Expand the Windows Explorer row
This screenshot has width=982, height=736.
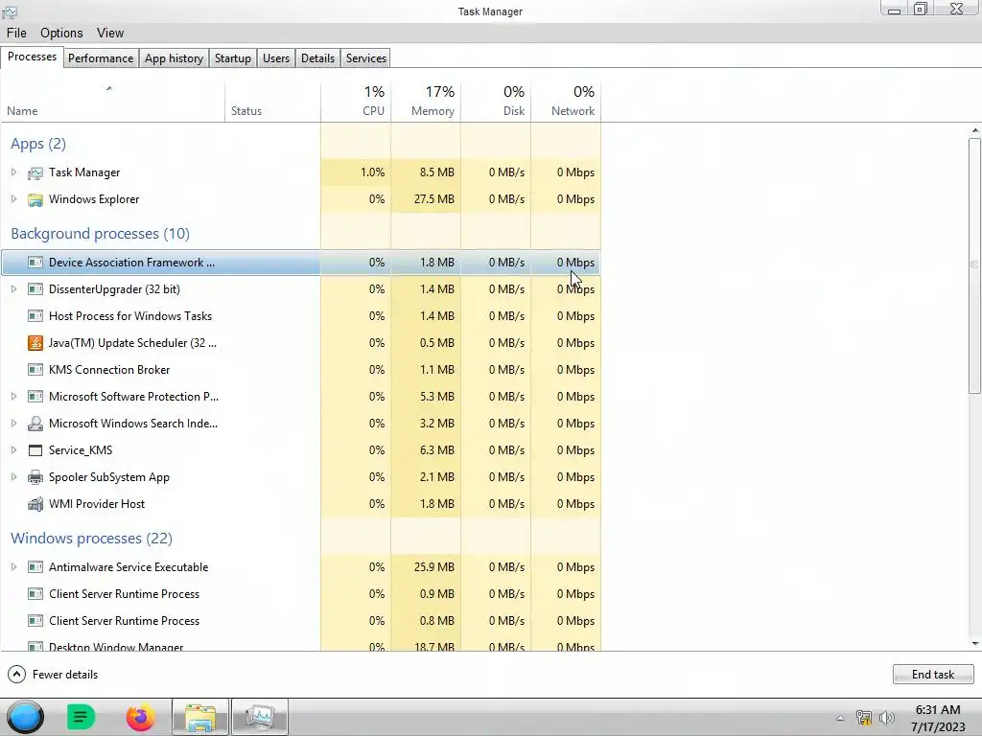tap(13, 199)
